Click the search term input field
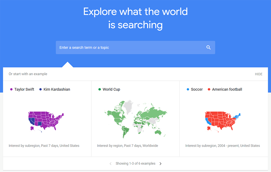 point(135,47)
